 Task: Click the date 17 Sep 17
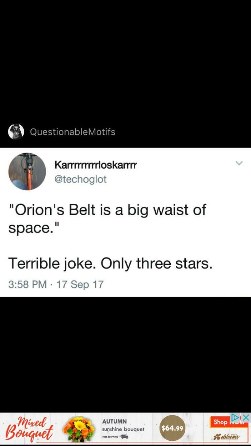click(80, 284)
